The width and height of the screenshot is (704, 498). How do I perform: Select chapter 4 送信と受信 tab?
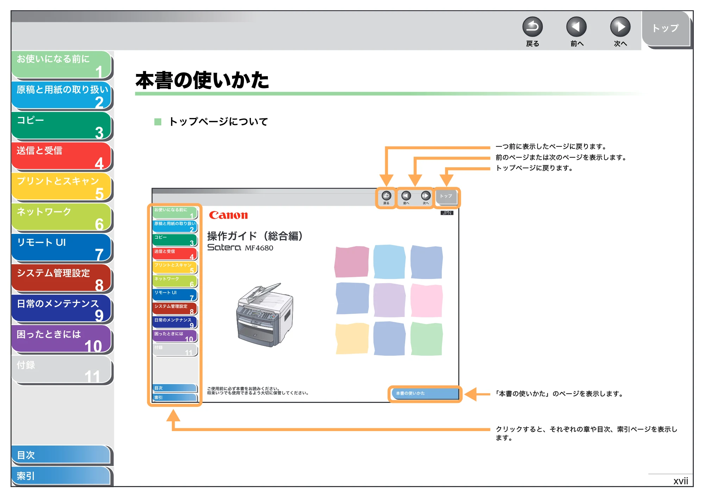click(62, 156)
